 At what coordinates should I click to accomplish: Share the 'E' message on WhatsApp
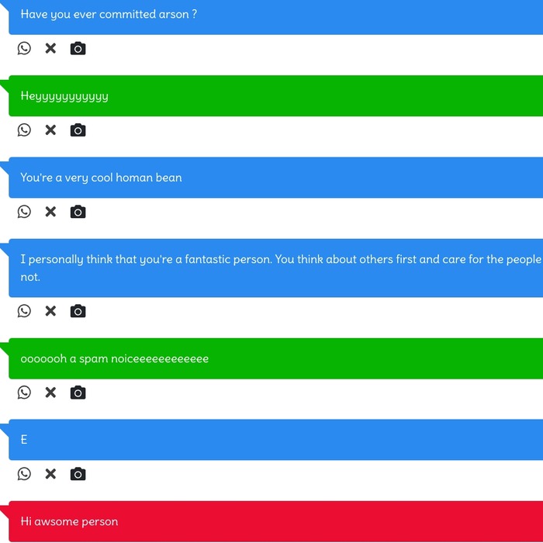[24, 474]
